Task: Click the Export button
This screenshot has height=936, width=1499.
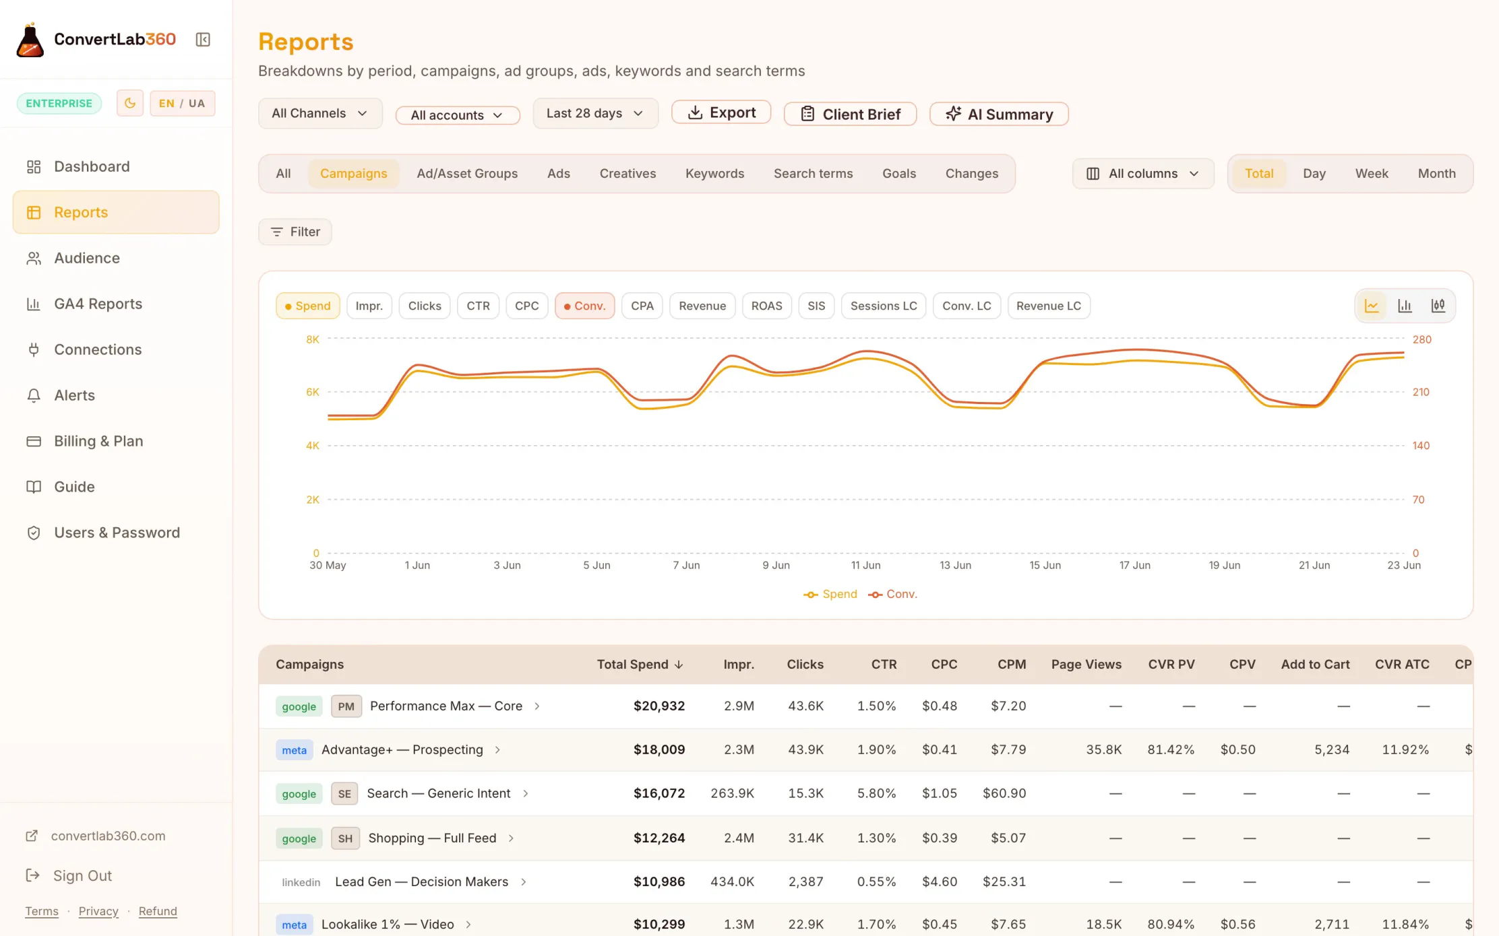Action: pos(721,112)
